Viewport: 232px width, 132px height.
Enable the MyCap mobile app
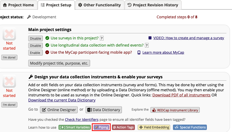(x=36, y=53)
